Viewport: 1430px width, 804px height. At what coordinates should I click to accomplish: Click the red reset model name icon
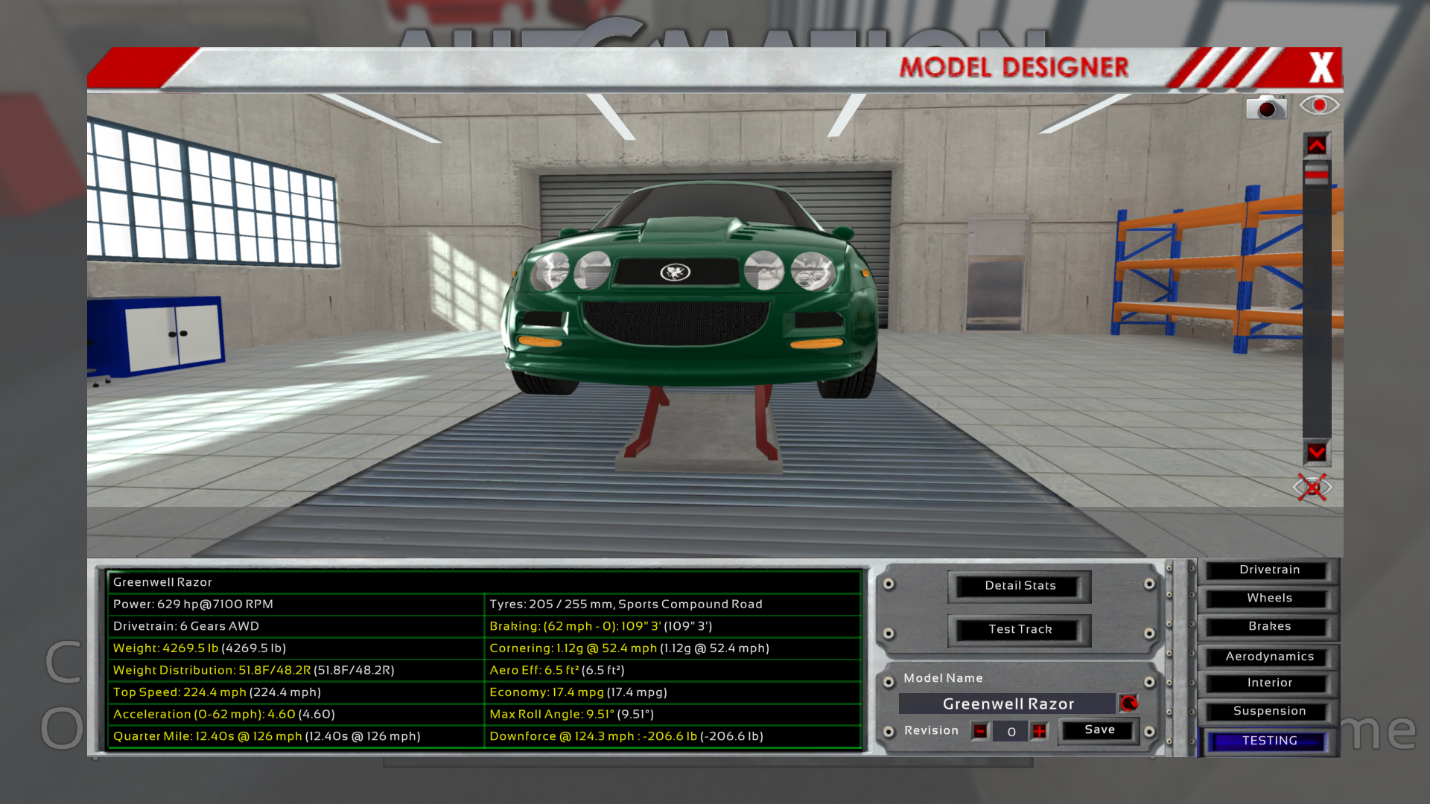pyautogui.click(x=1128, y=703)
